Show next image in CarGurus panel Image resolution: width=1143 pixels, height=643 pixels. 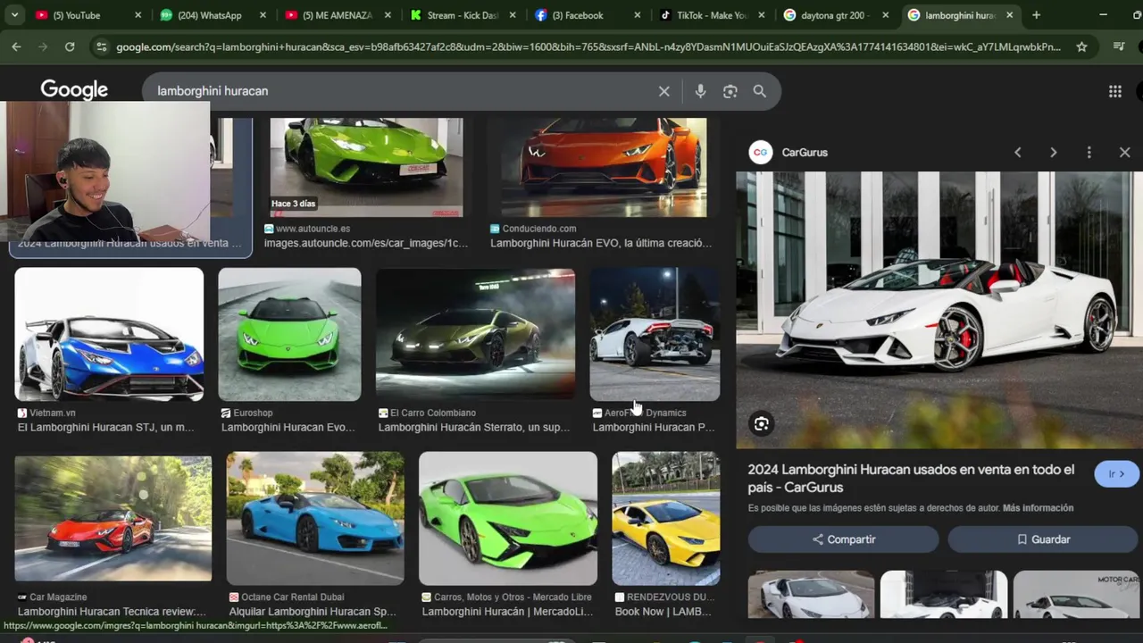tap(1053, 153)
